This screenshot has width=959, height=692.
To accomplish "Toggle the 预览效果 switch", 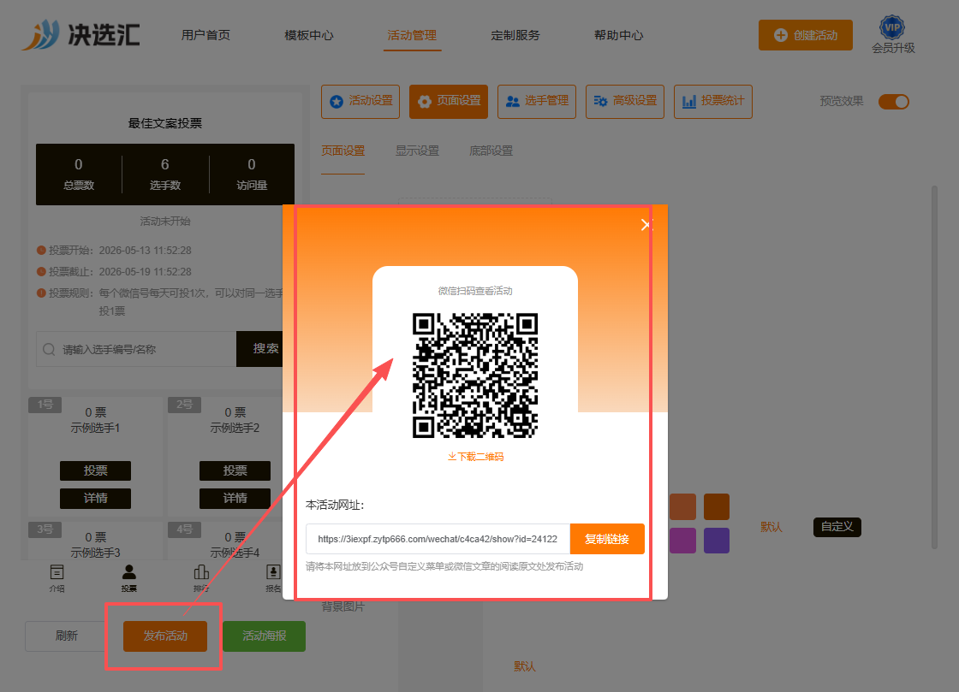I will point(894,102).
